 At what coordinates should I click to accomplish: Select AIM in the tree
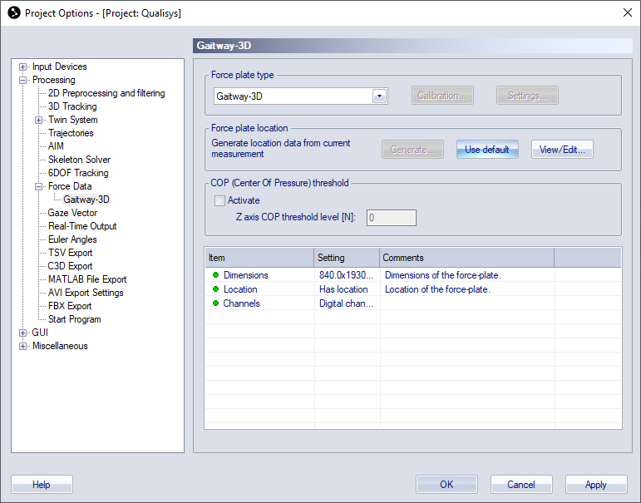tap(56, 146)
